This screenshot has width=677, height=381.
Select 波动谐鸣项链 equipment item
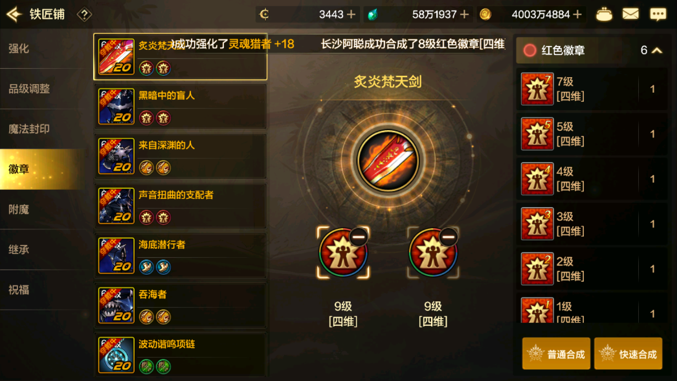pyautogui.click(x=180, y=355)
